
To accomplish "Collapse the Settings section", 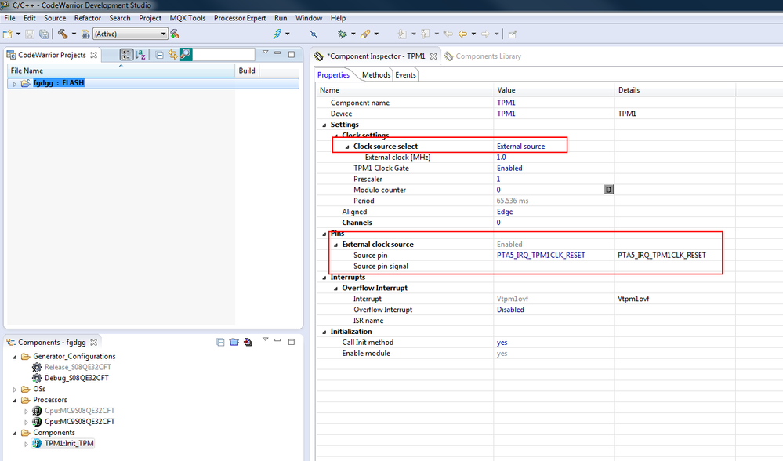I will (324, 125).
